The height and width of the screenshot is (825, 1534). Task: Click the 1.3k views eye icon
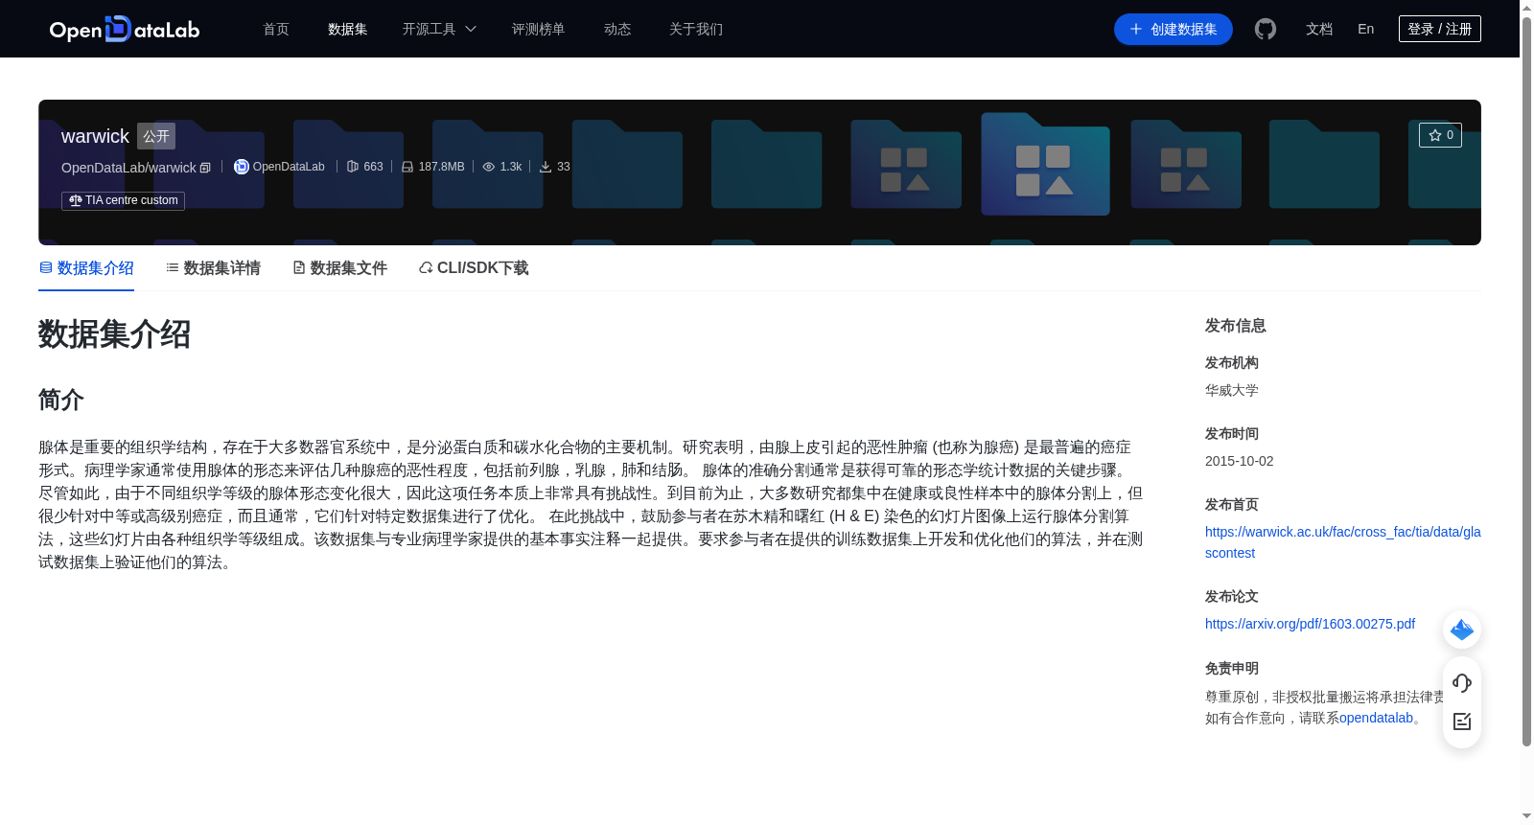tap(489, 167)
